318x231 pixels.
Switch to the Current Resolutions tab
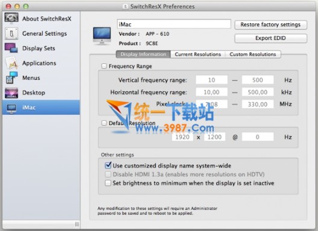(198, 54)
